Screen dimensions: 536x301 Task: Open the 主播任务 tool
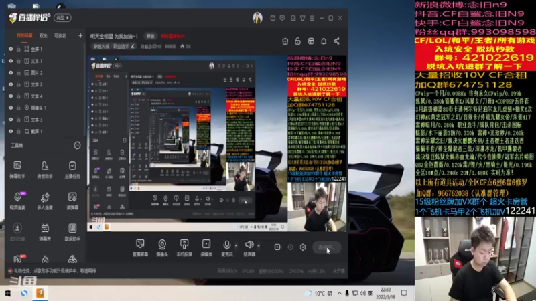(x=72, y=169)
